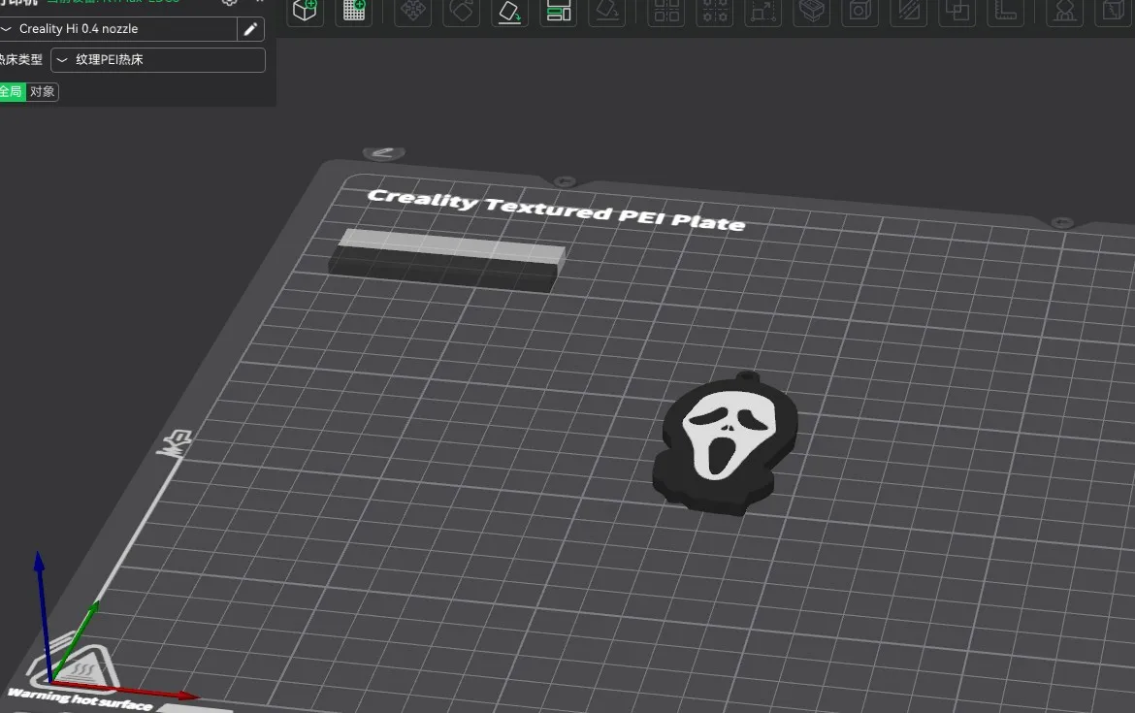Select the L-shaped ruler measure icon

(1006, 11)
